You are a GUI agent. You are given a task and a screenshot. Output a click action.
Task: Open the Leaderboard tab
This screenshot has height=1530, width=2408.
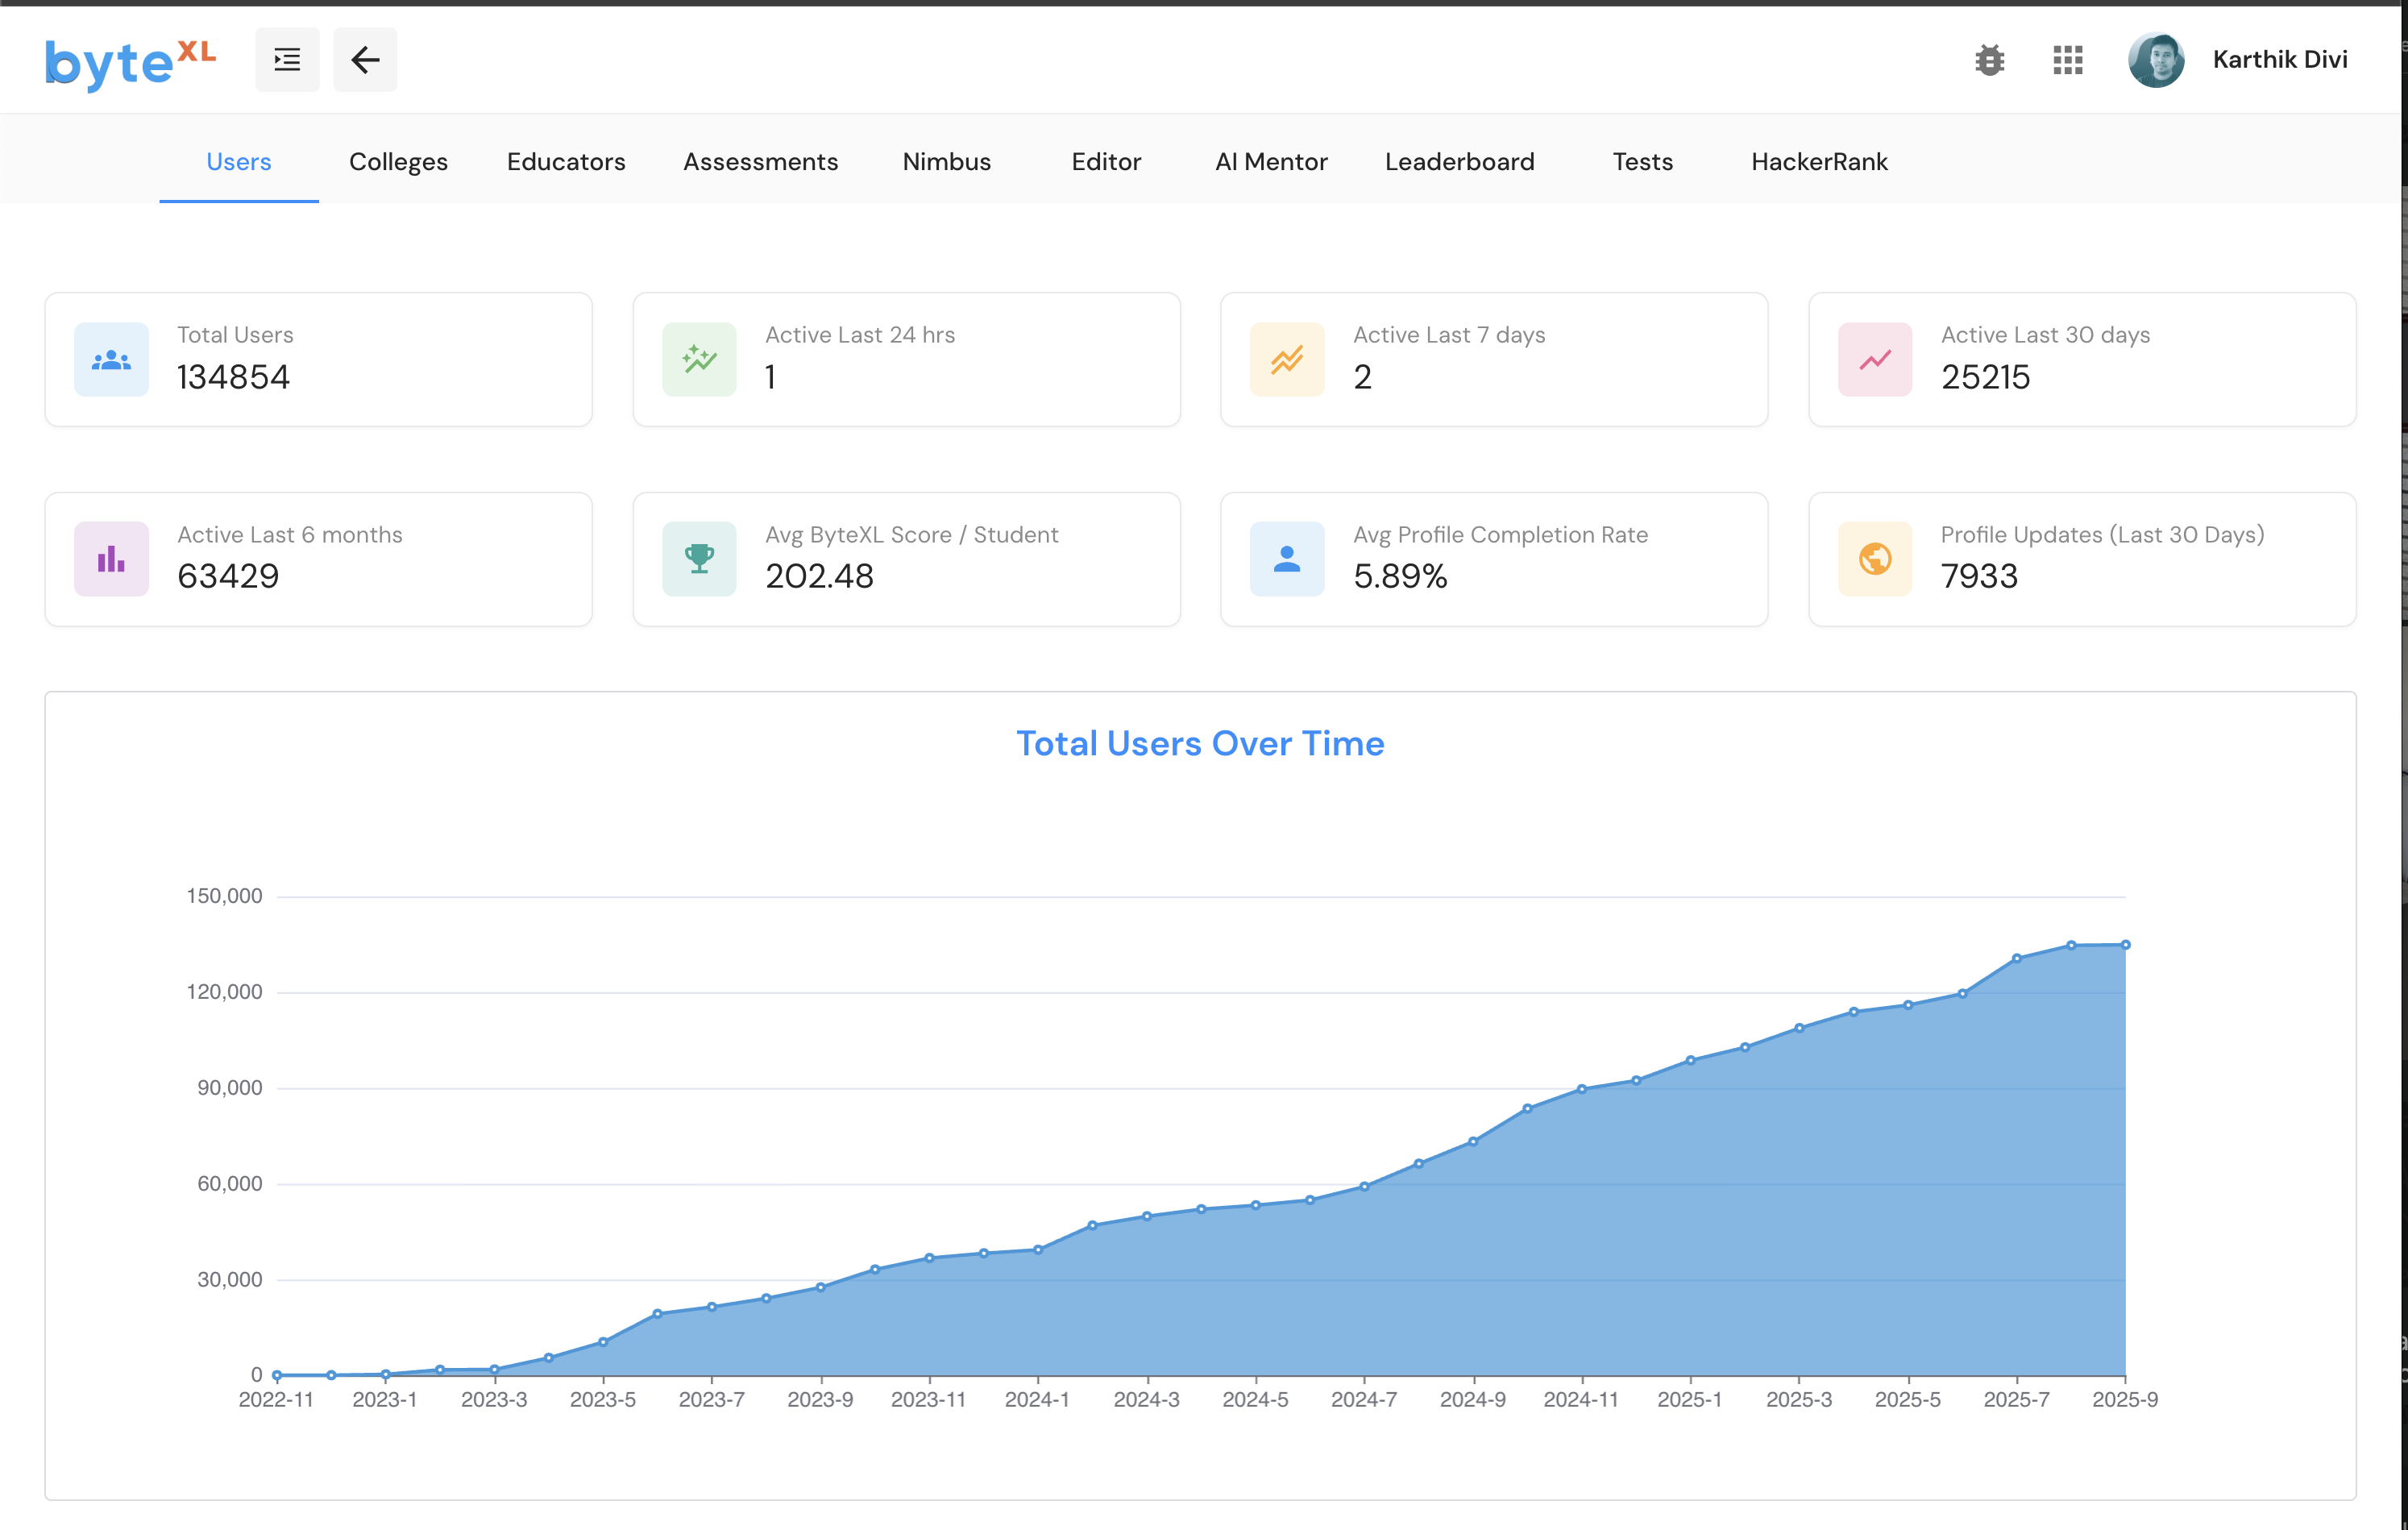[x=1459, y=162]
